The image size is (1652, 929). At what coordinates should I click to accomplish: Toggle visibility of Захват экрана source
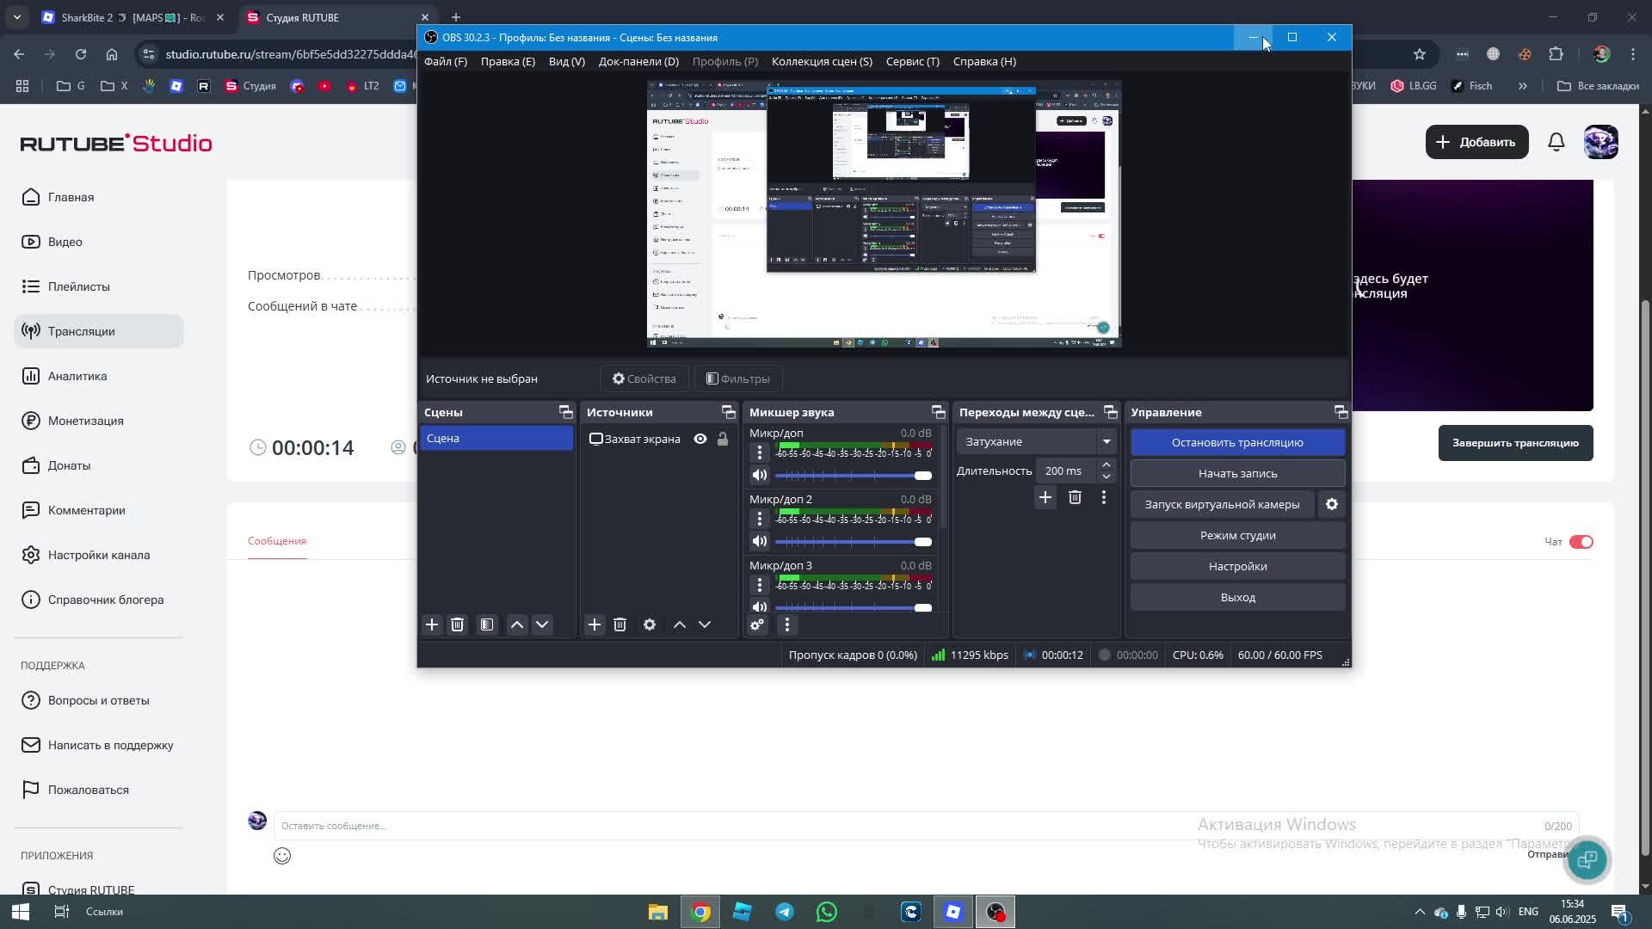click(x=700, y=439)
